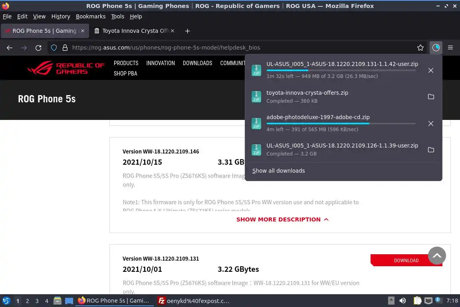Click progress bar of 2109.131 firmware download
This screenshot has width=460, height=307.
coord(341,70)
